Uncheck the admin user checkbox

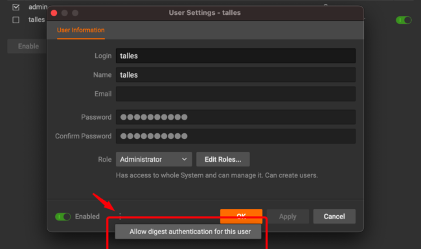16,7
